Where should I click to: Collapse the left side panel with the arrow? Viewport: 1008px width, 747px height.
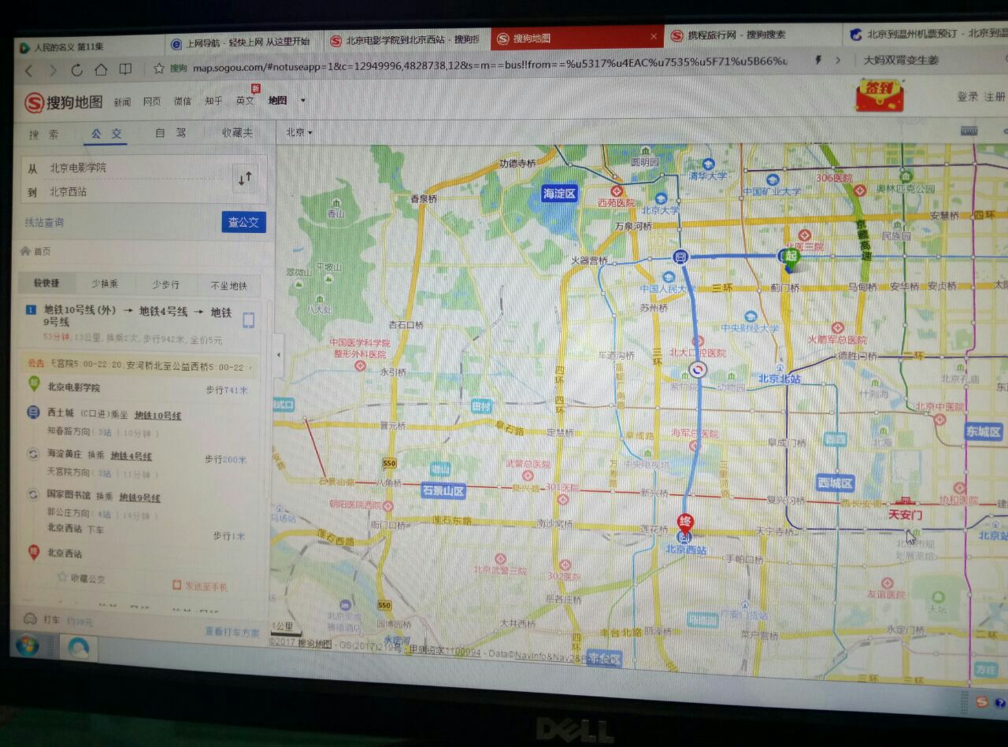click(278, 355)
